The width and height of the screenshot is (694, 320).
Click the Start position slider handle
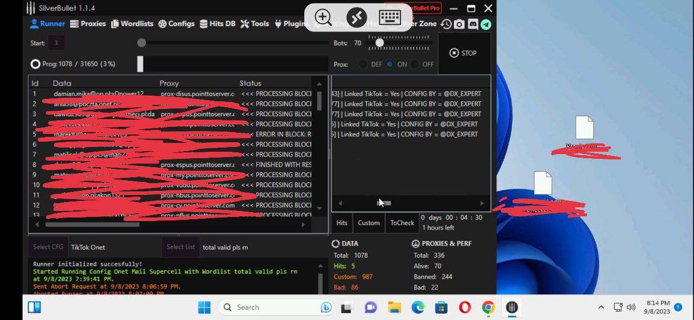point(141,43)
